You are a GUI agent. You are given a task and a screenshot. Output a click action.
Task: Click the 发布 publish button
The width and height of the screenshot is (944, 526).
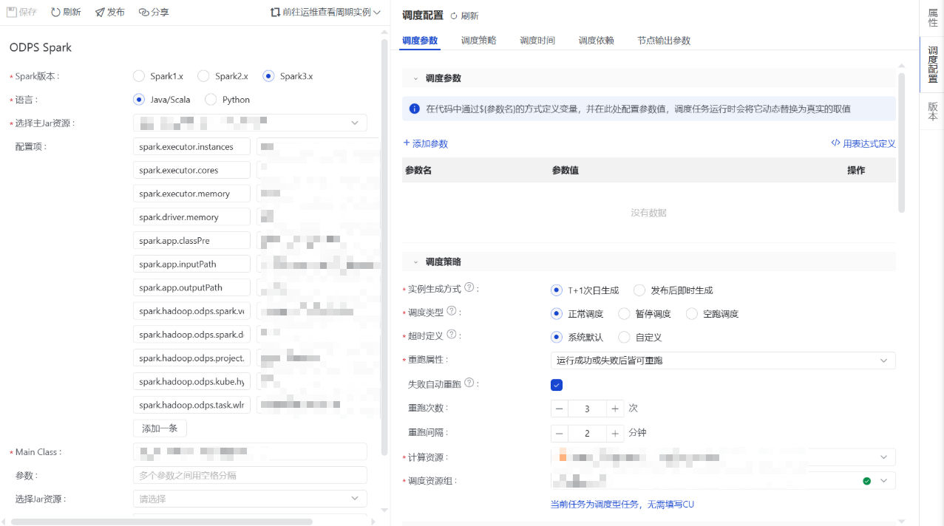click(x=109, y=12)
